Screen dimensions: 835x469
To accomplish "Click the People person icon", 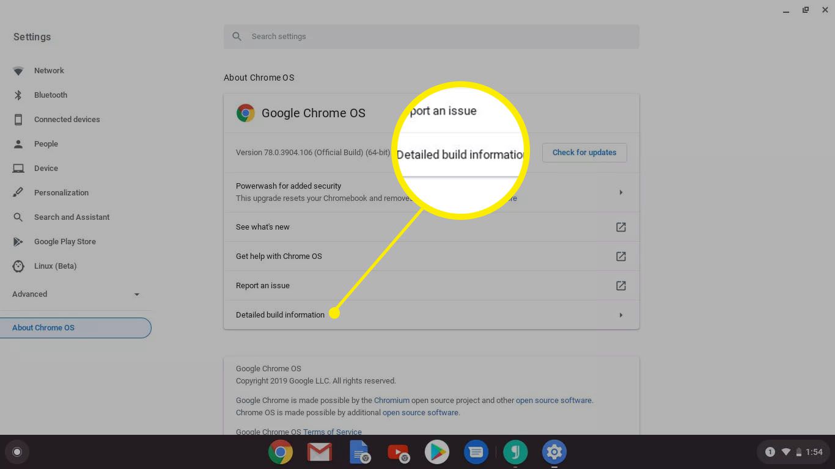I will (18, 144).
